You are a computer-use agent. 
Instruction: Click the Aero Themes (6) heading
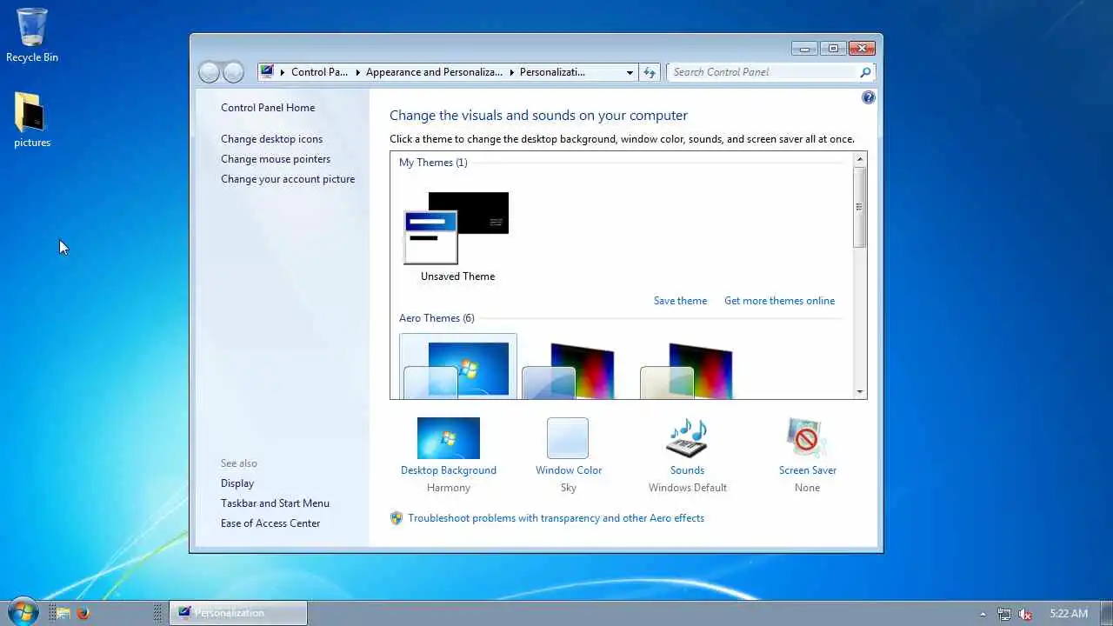[x=437, y=318]
